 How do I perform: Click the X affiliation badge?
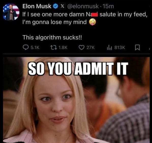coord(62,6)
